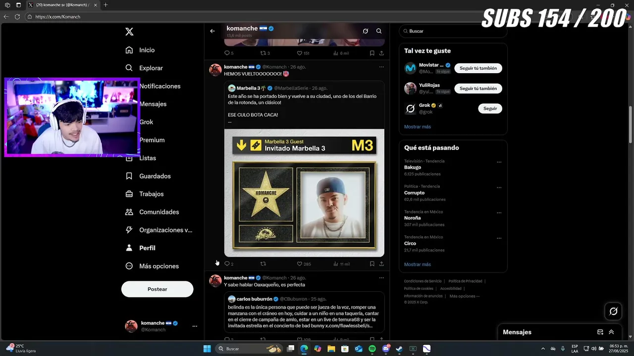Open the Explorar page
Screen dimensions: 634x356
point(144,68)
